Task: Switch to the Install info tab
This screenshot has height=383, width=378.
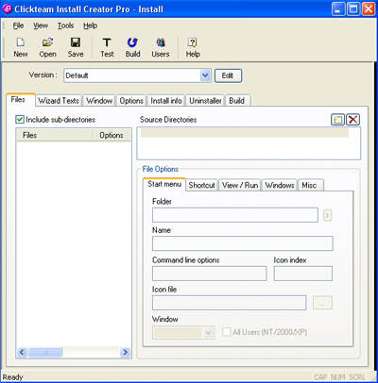Action: coord(166,101)
